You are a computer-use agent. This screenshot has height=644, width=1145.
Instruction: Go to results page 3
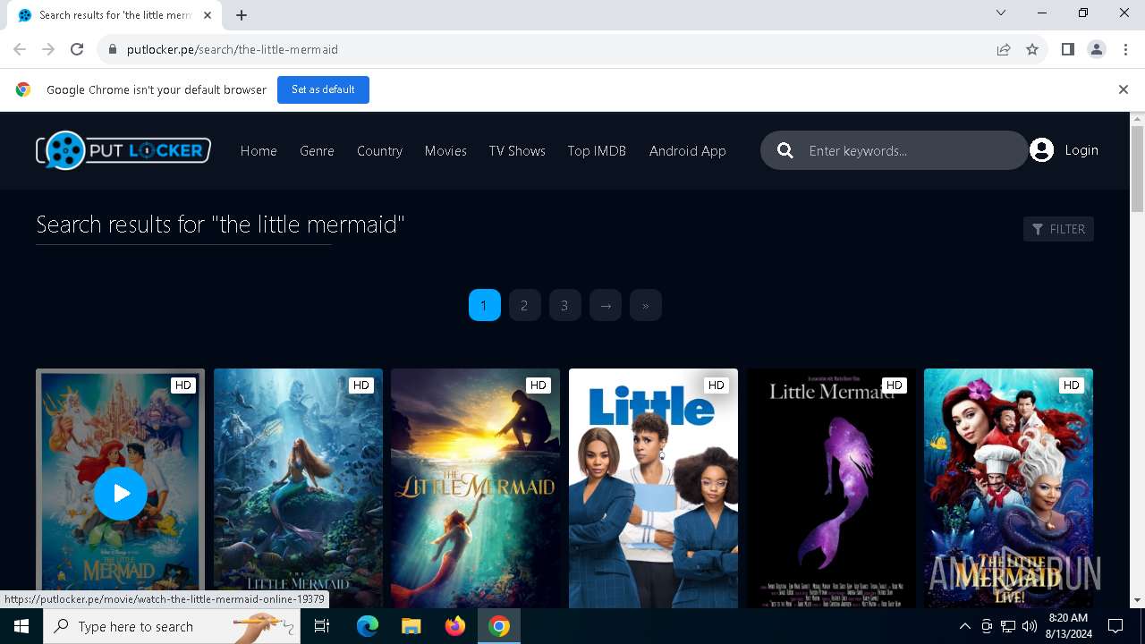click(x=564, y=305)
